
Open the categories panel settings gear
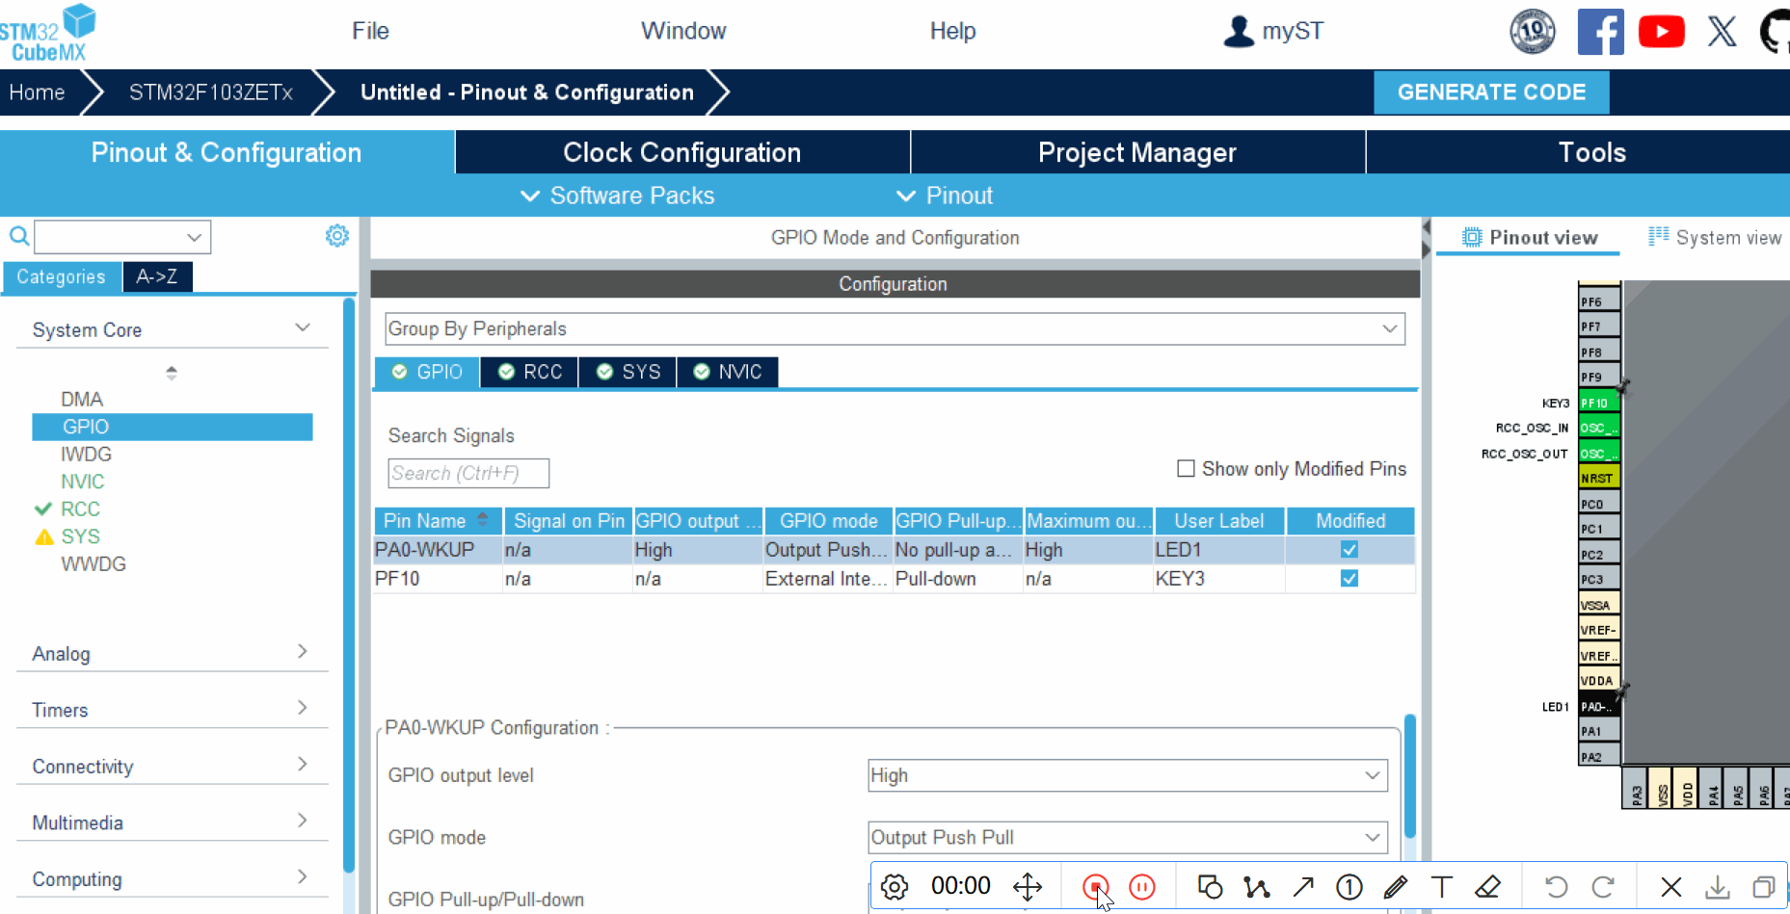tap(336, 236)
